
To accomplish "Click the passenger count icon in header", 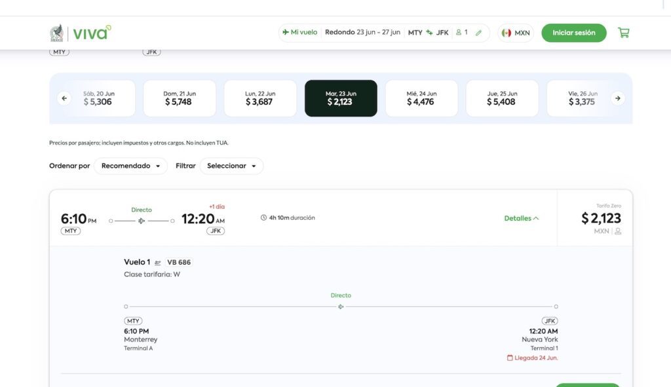I will click(x=459, y=32).
